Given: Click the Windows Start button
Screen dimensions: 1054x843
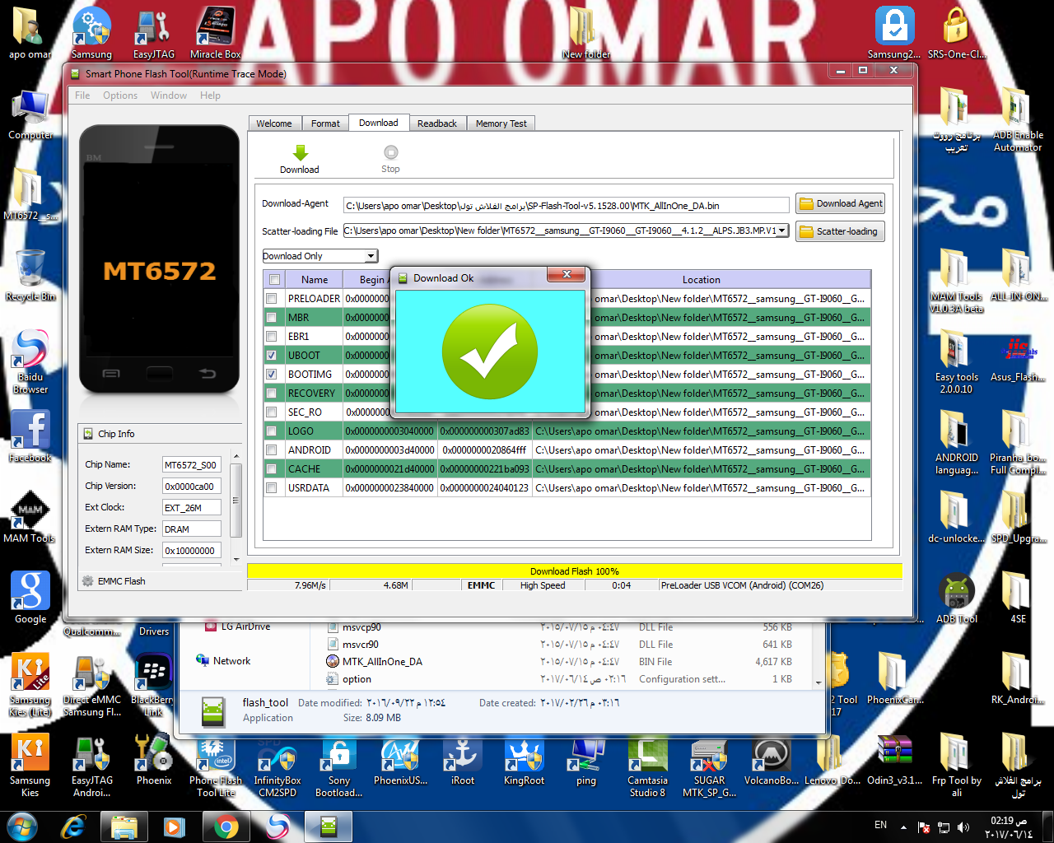Looking at the screenshot, I should point(22,827).
